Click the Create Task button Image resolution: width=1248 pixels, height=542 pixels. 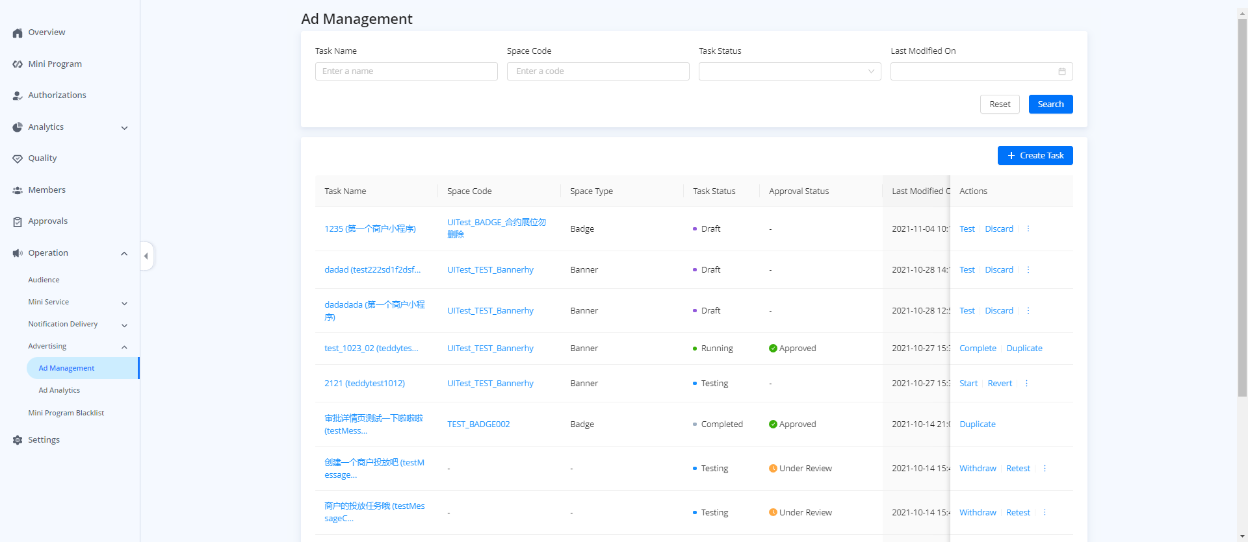1035,156
